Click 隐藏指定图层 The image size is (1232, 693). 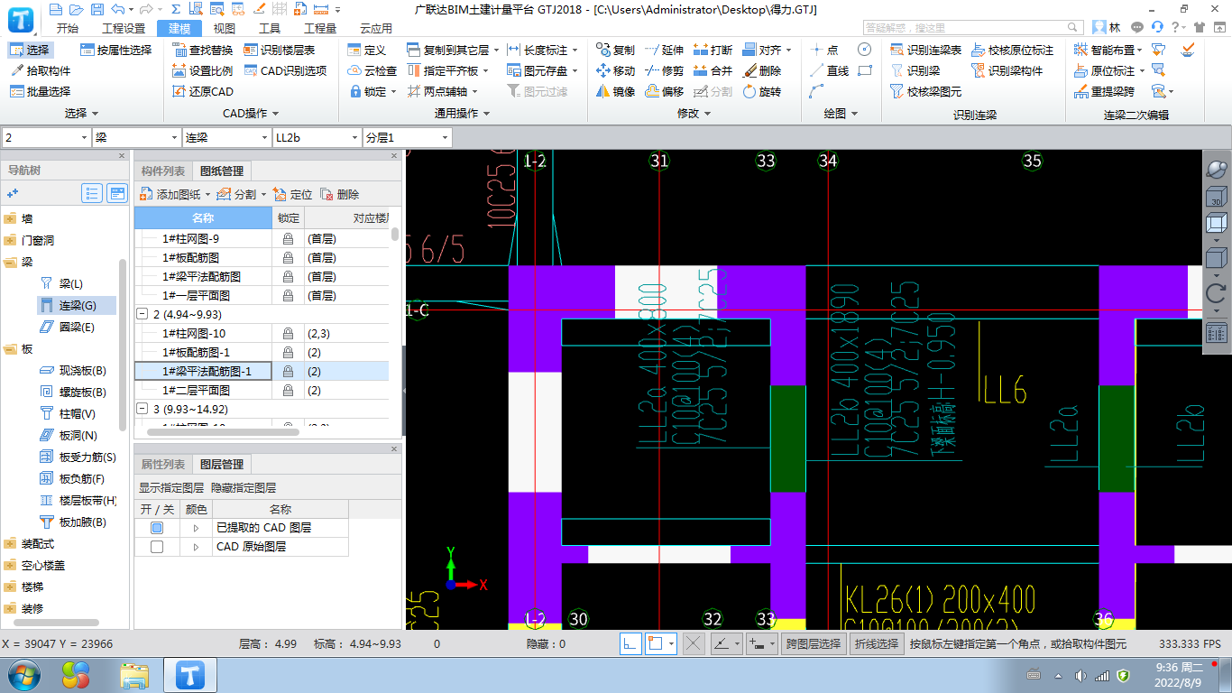244,487
